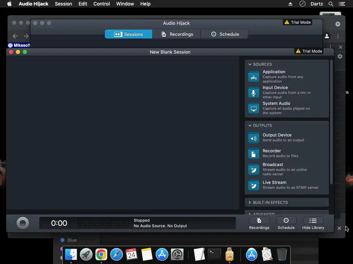
Task: Select the Output Device speaker icon
Action: (x=253, y=138)
